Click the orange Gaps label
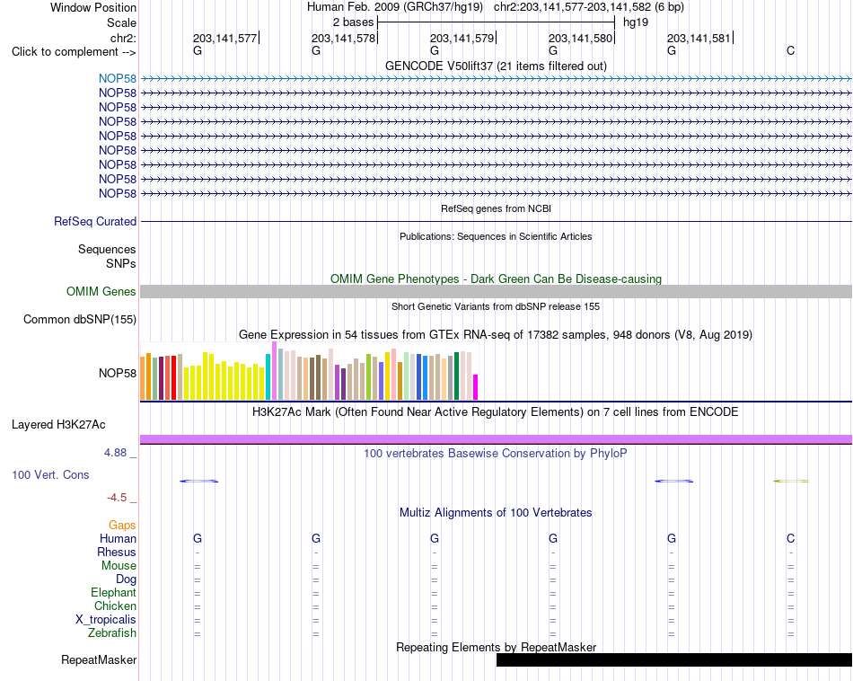The height and width of the screenshot is (681, 853). (x=122, y=526)
